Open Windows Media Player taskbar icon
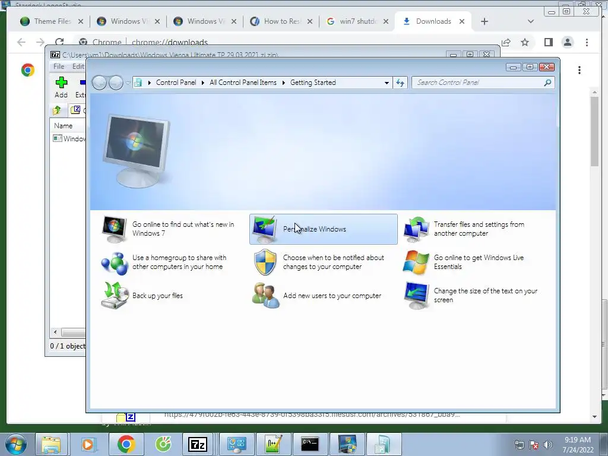The width and height of the screenshot is (608, 456). 88,444
